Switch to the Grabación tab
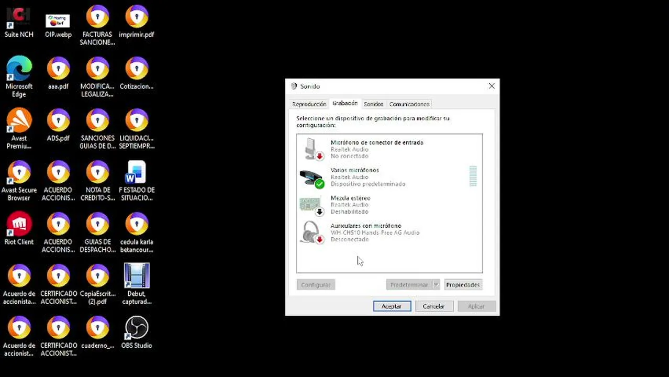Screen dimensions: 669x377 pos(345,103)
